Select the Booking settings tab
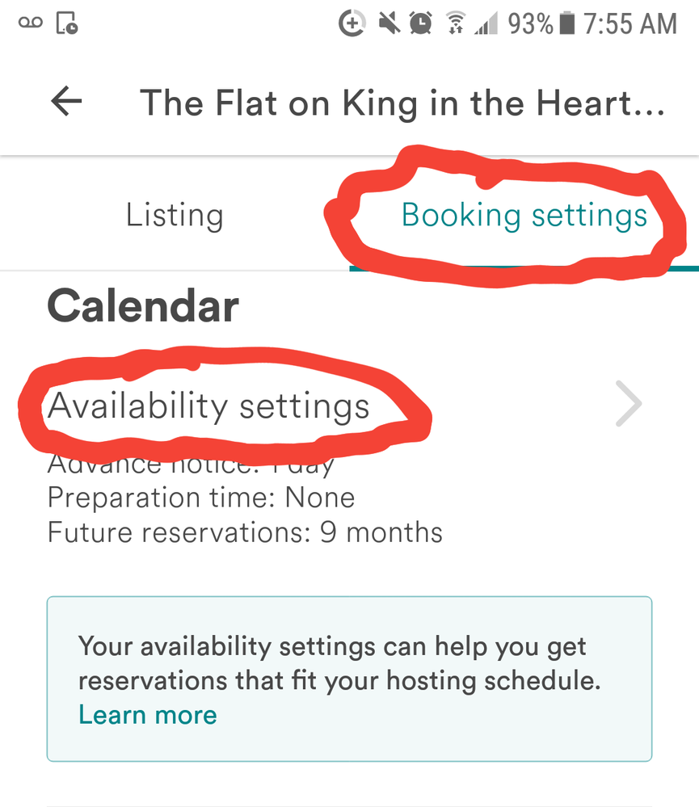The height and width of the screenshot is (807, 699). click(x=524, y=216)
